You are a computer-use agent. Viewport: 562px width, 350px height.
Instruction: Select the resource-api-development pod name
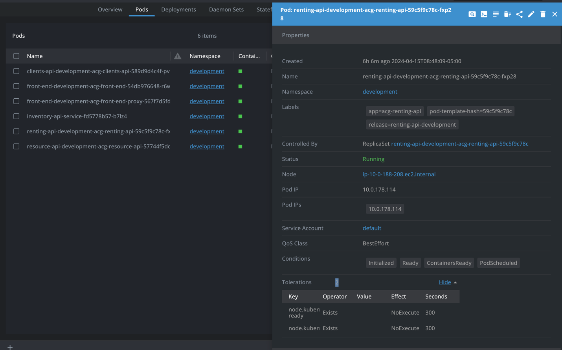[x=98, y=146]
